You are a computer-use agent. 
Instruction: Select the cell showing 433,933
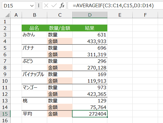click(90, 41)
